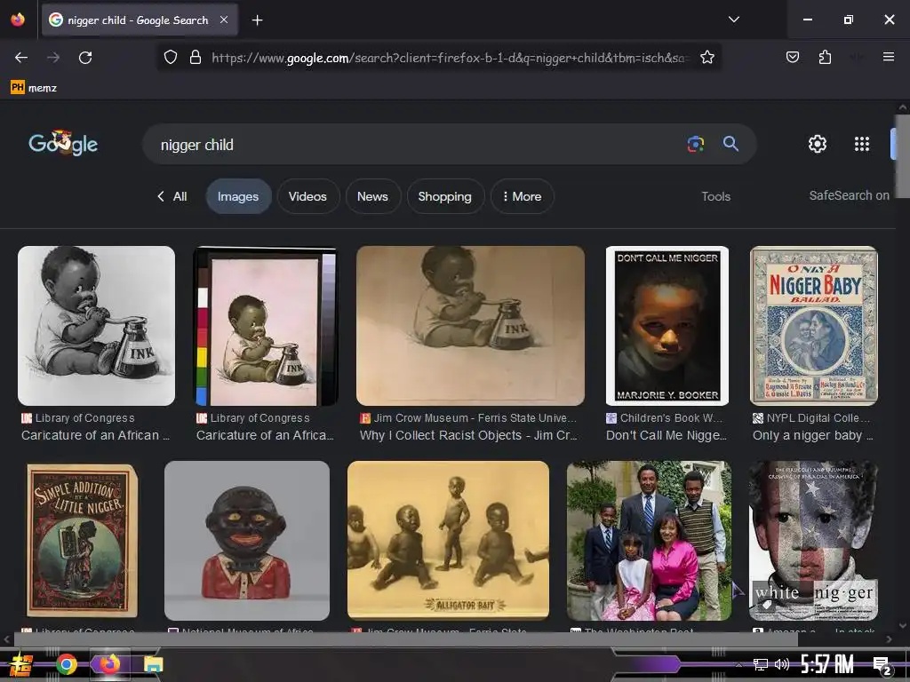This screenshot has height=682, width=910.
Task: View site security info via padlock
Action: (196, 58)
